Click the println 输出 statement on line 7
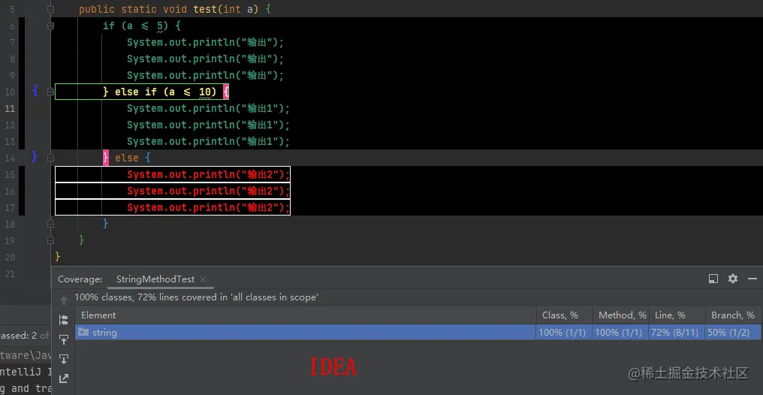 (x=205, y=42)
